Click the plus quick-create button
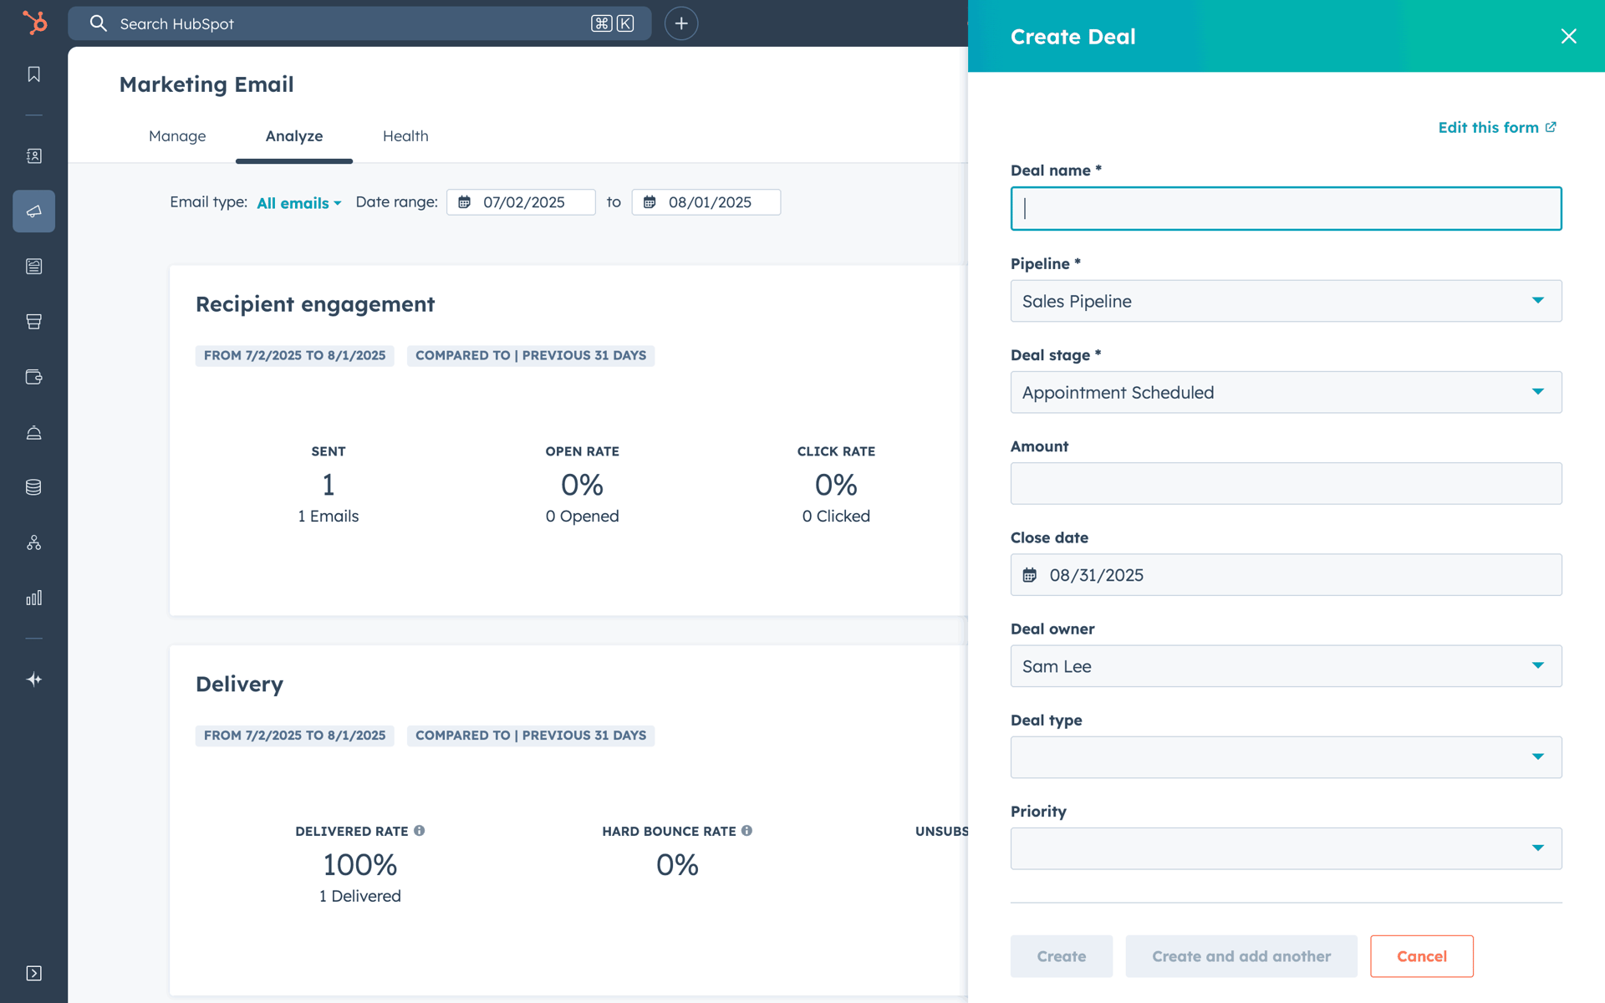This screenshot has height=1003, width=1605. click(681, 23)
